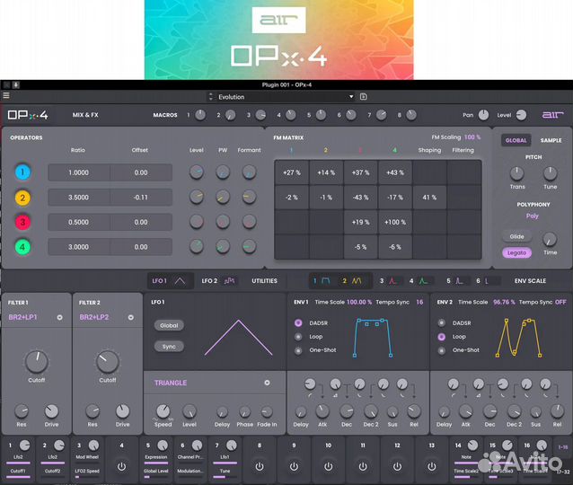Click mod slot 5 Expression source
The height and width of the screenshot is (485, 573).
click(156, 457)
